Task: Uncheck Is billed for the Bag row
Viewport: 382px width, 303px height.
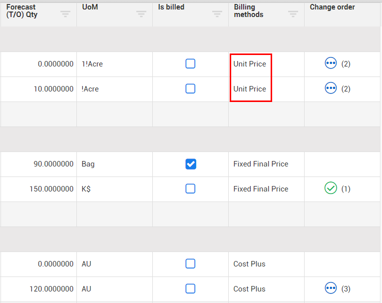Action: click(190, 163)
